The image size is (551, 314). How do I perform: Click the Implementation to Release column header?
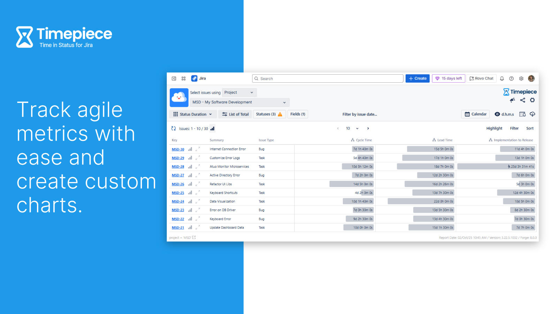point(511,140)
